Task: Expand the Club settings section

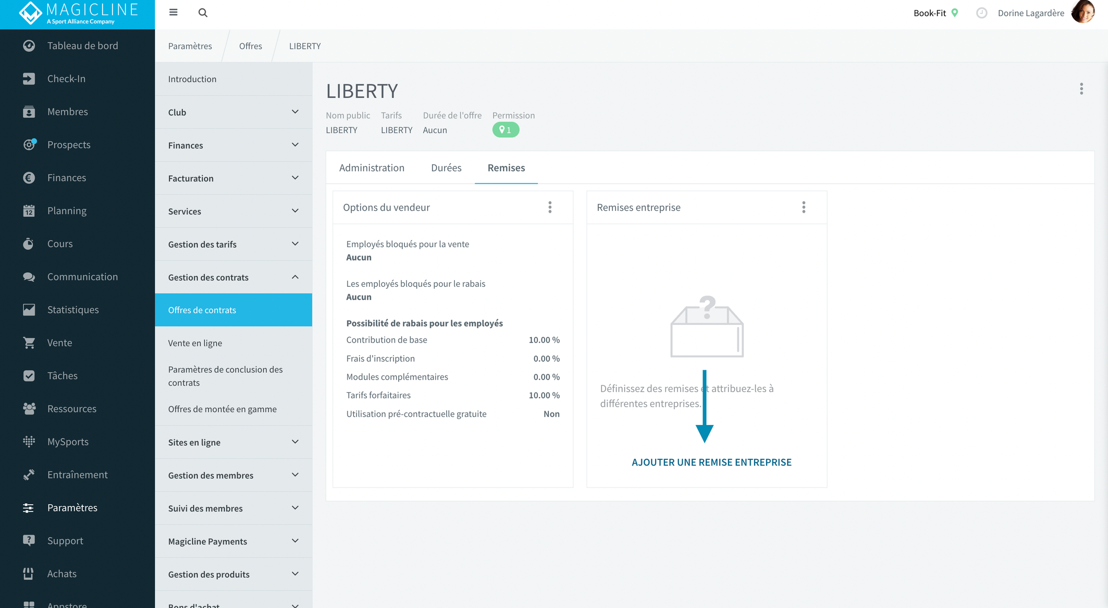Action: 233,112
